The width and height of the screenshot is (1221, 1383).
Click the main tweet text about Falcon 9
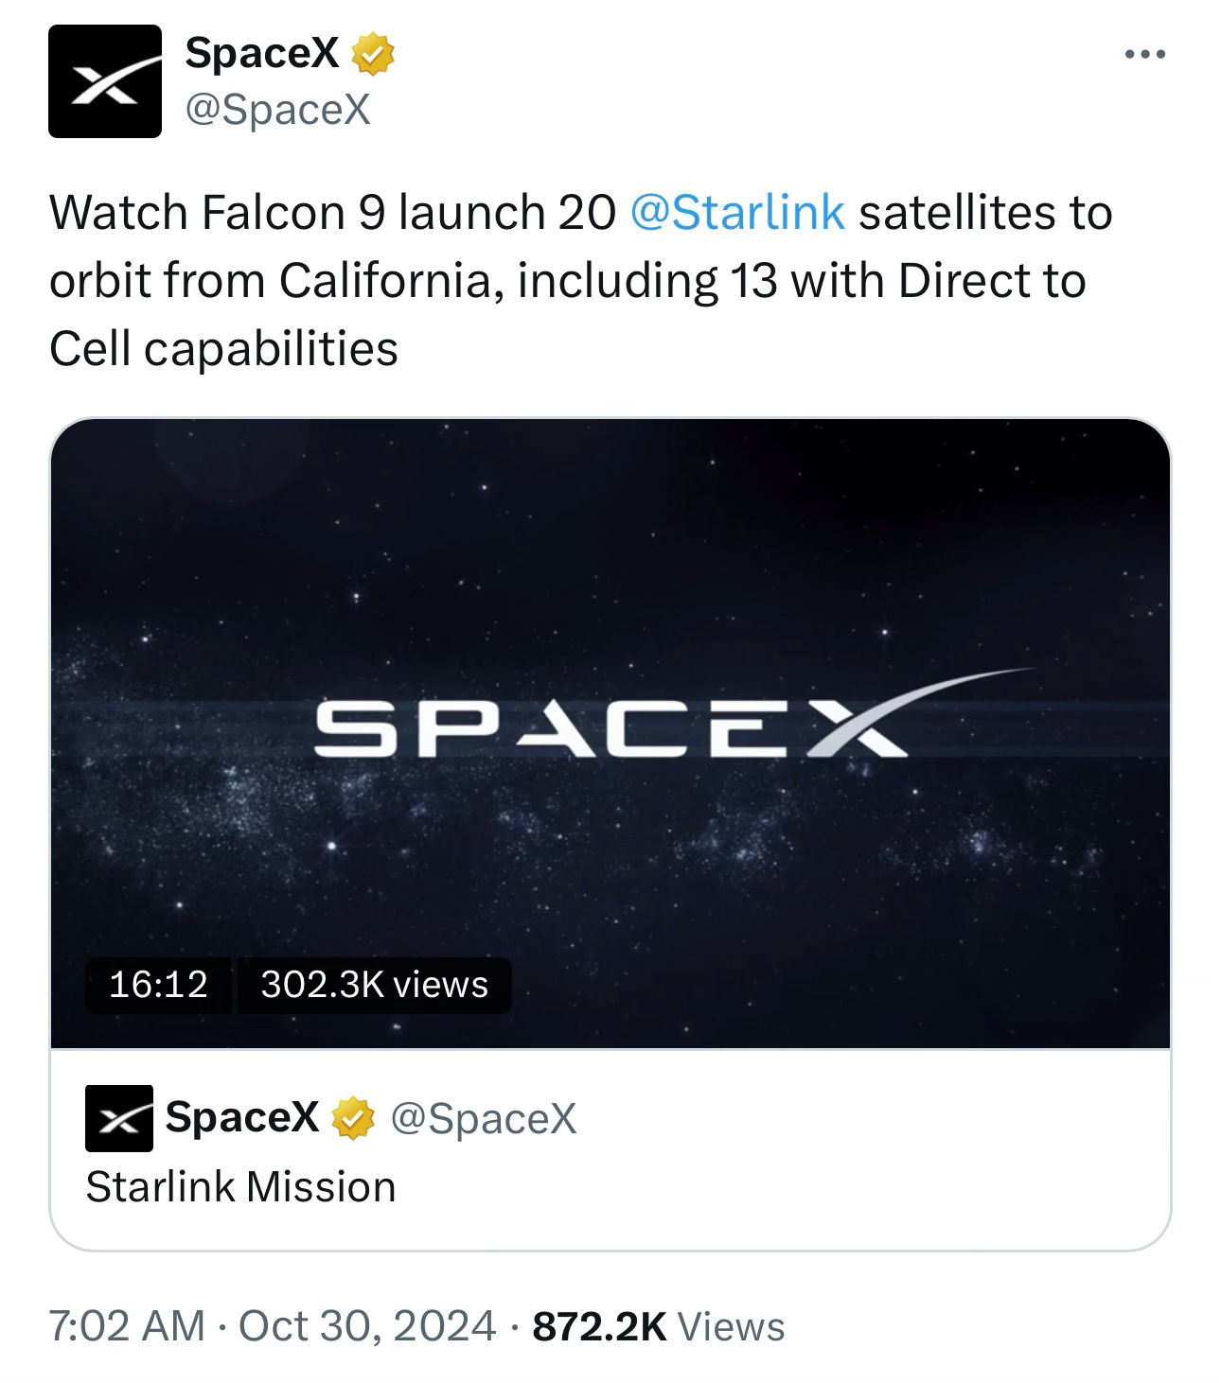(x=580, y=280)
